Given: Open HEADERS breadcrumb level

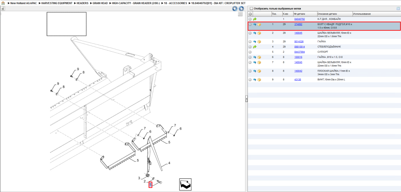Looking at the screenshot, I should point(83,3).
